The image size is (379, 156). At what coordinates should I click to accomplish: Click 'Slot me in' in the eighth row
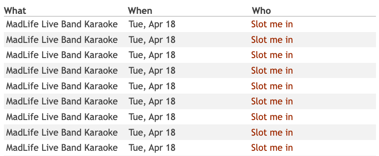point(272,132)
